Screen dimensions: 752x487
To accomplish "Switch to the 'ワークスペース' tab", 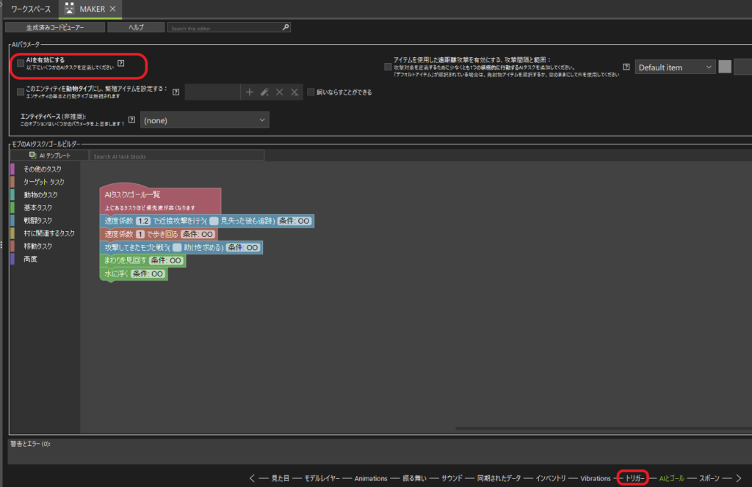I will click(31, 9).
